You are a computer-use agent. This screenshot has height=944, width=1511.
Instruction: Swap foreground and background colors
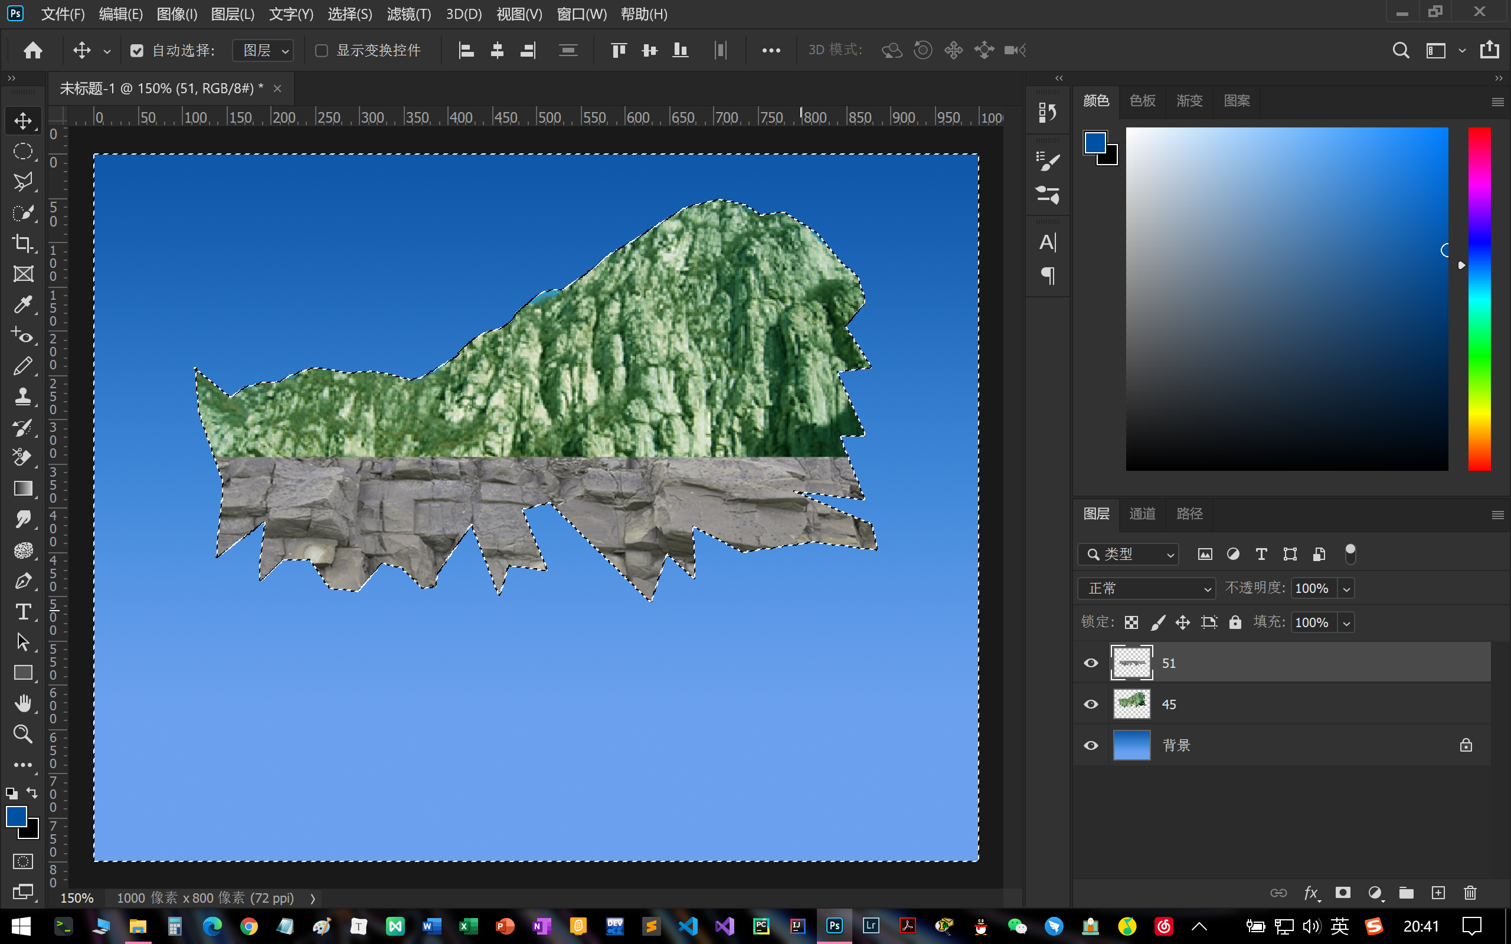coord(32,793)
